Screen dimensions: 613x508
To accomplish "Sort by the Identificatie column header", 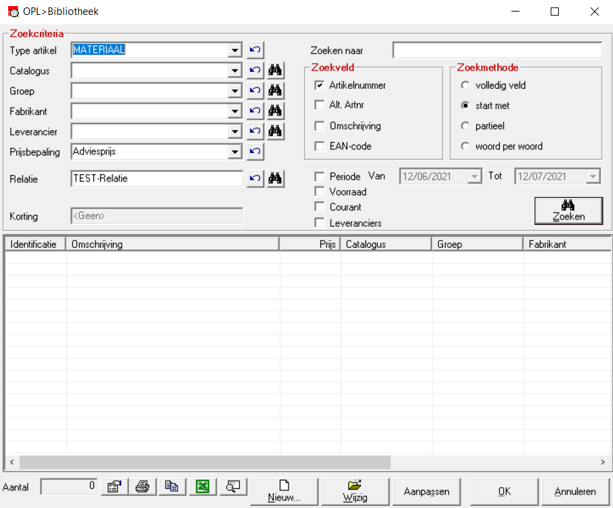I will (35, 245).
